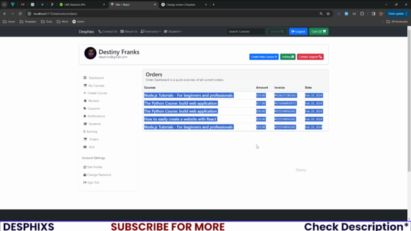Open Contact Us in the navbar

coord(108,31)
